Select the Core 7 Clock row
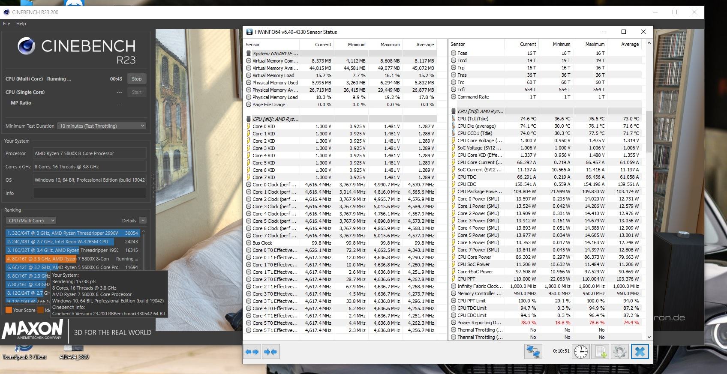 [x=341, y=236]
